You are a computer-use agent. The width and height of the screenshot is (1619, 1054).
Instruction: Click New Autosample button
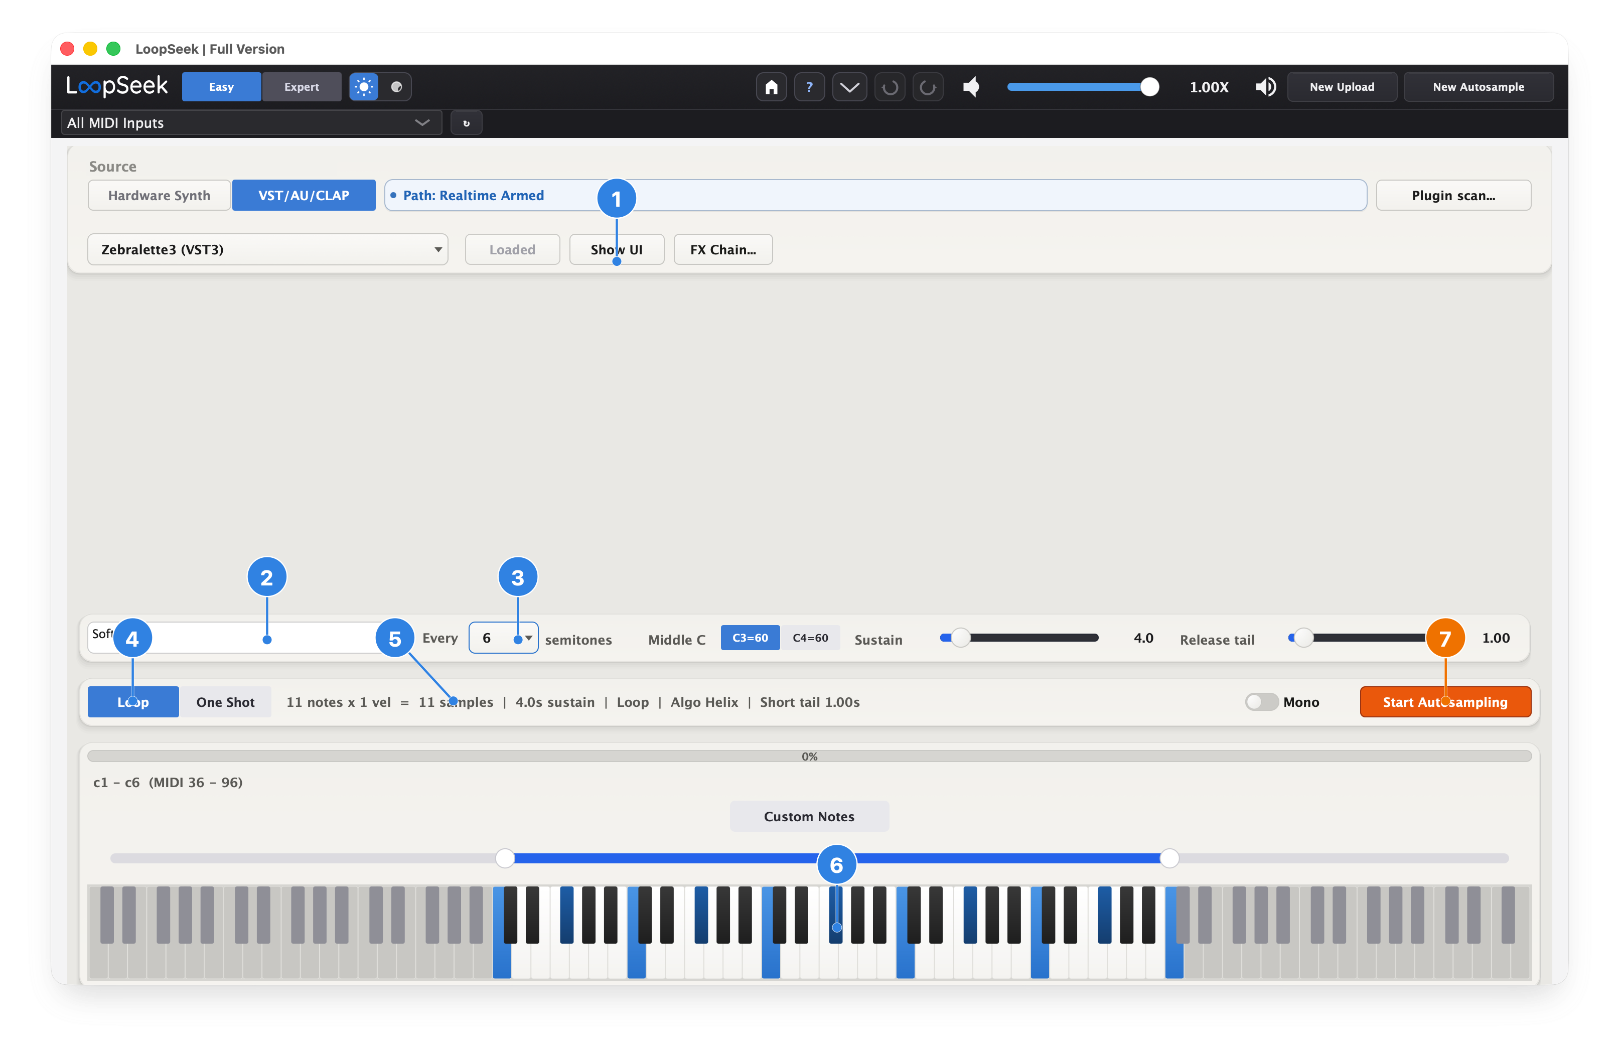tap(1478, 87)
